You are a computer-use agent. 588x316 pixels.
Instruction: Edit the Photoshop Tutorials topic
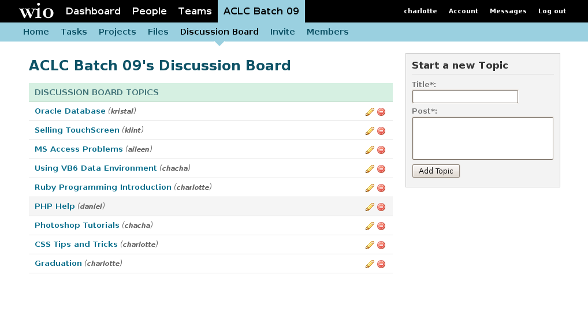[x=370, y=226]
